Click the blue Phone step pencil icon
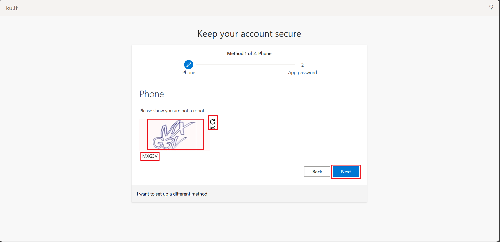500x242 pixels. point(189,64)
